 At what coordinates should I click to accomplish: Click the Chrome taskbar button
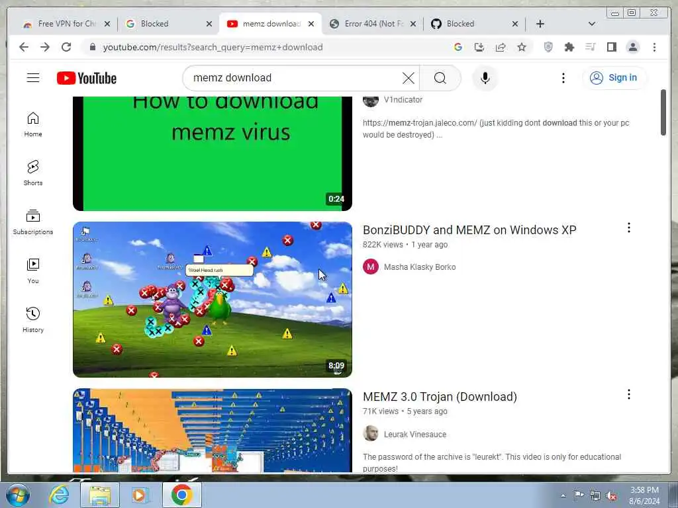[181, 495]
